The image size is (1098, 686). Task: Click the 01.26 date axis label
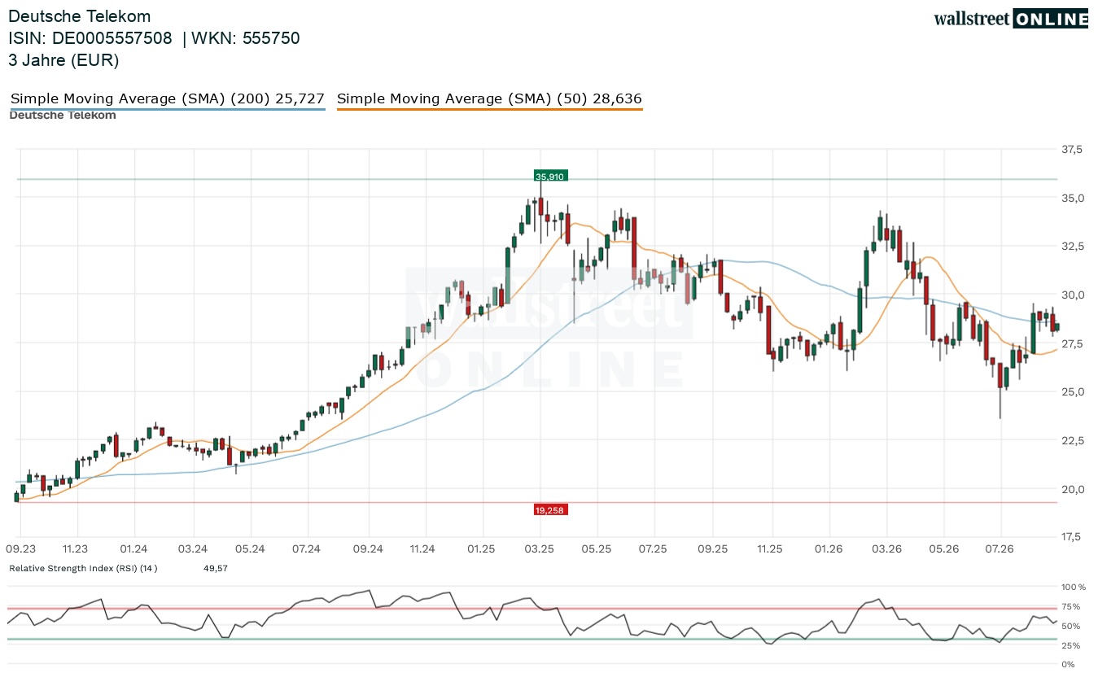(829, 549)
